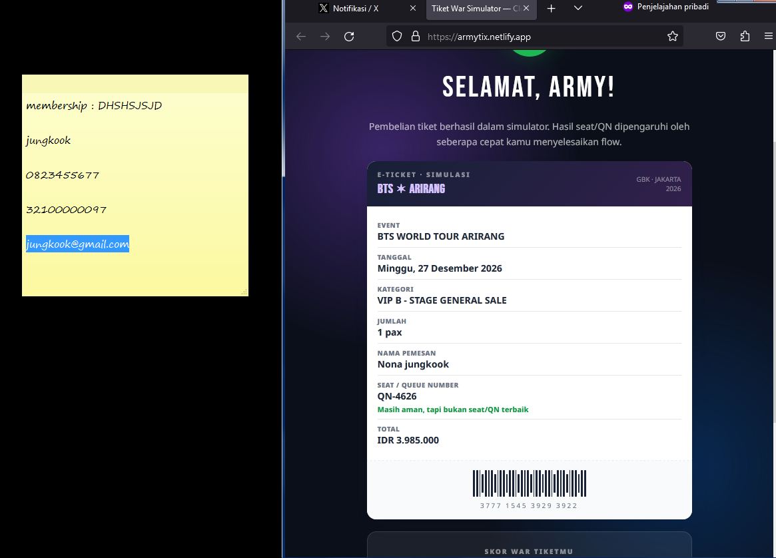Click the 32100000097 number in sticky note
This screenshot has height=558, width=776.
[x=67, y=210]
